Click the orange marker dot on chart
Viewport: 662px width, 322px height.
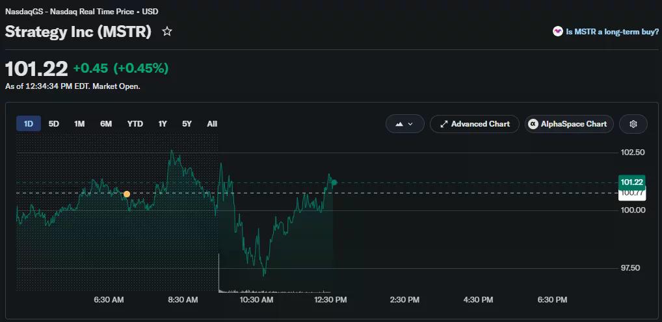point(127,194)
